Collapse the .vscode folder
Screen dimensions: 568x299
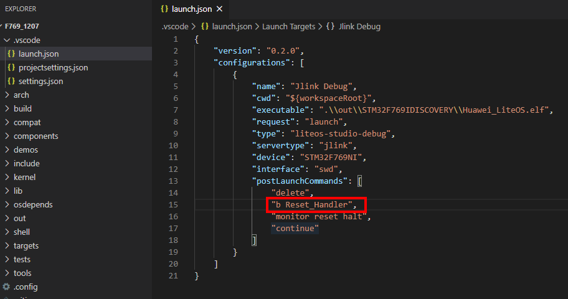(x=7, y=40)
